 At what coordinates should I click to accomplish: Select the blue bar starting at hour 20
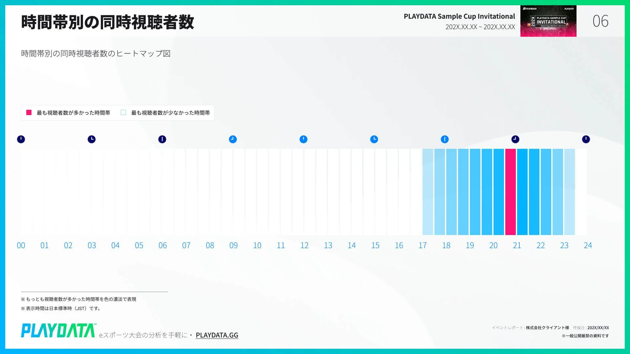[x=499, y=192]
